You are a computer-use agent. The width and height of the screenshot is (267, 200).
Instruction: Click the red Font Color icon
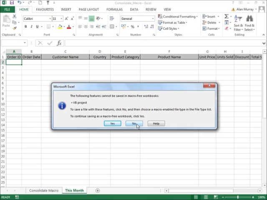click(69, 27)
